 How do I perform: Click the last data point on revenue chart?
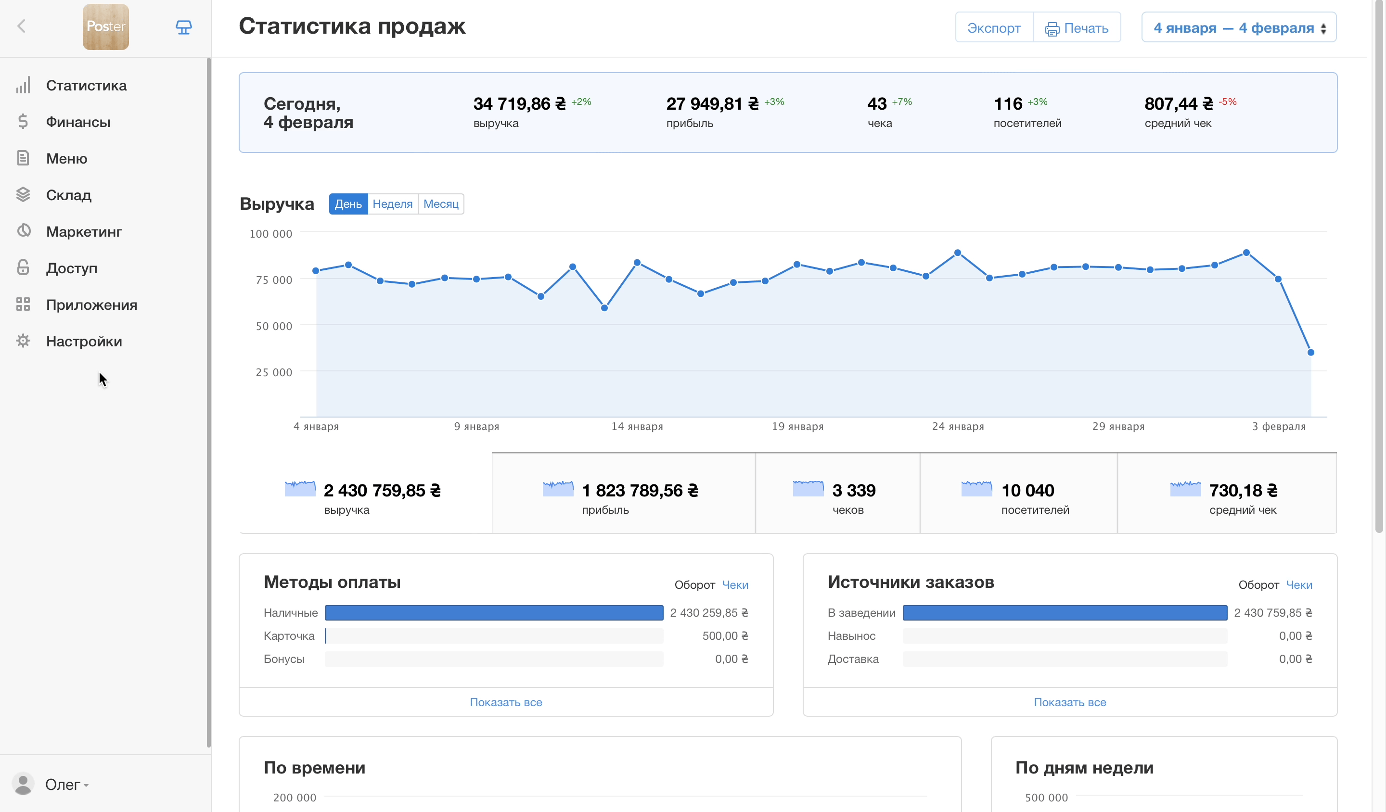click(x=1310, y=353)
